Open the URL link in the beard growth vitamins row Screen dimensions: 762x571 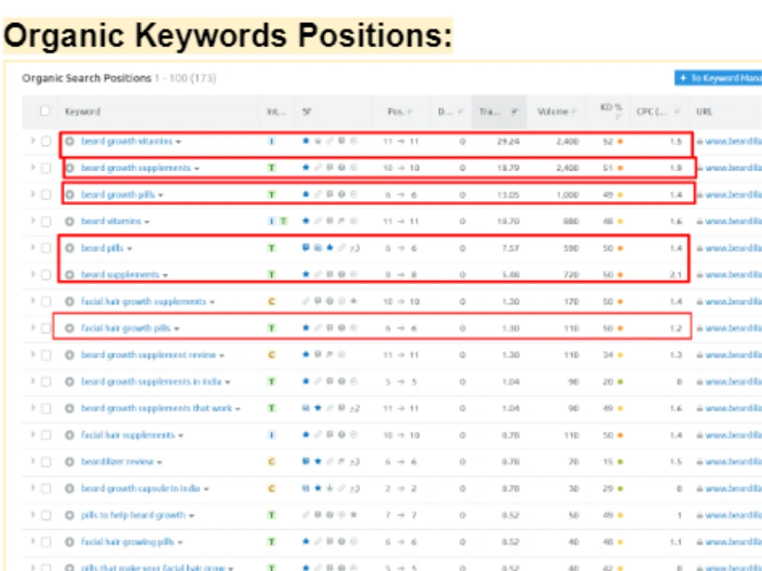[733, 142]
